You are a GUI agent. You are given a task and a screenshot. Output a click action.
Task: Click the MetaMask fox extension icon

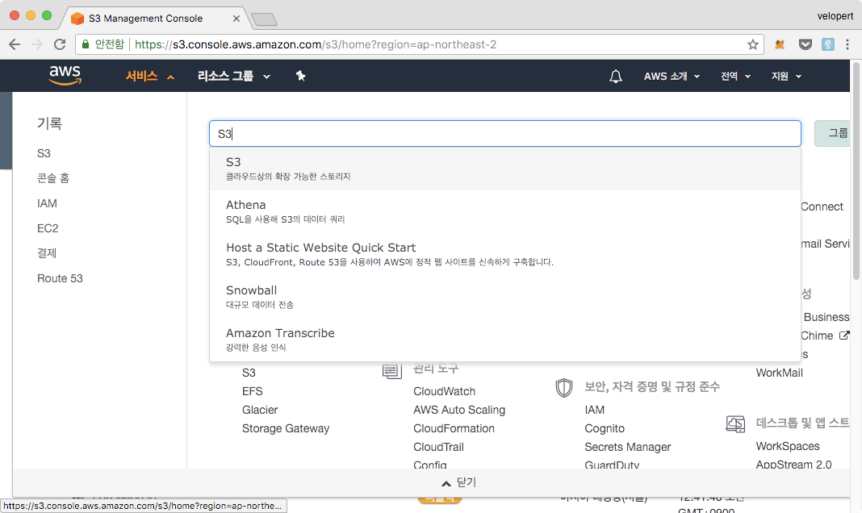[780, 44]
